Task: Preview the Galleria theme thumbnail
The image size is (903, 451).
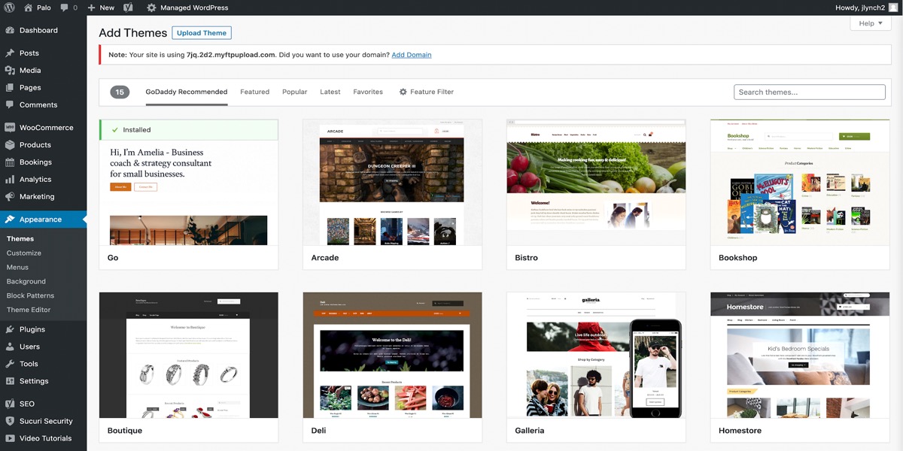Action: click(x=596, y=356)
